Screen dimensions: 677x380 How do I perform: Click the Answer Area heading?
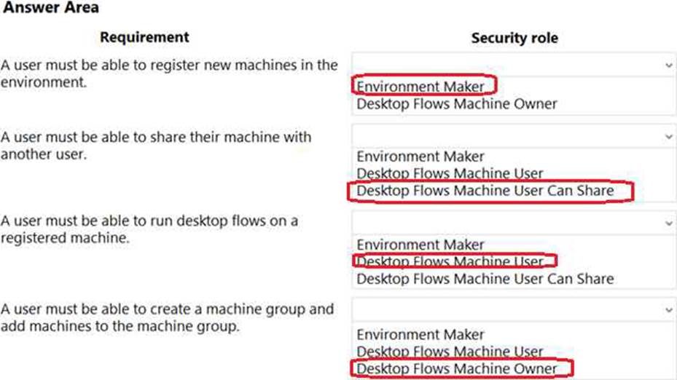point(51,7)
